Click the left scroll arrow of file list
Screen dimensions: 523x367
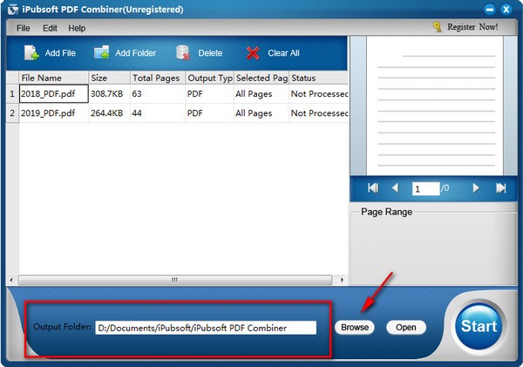click(11, 280)
